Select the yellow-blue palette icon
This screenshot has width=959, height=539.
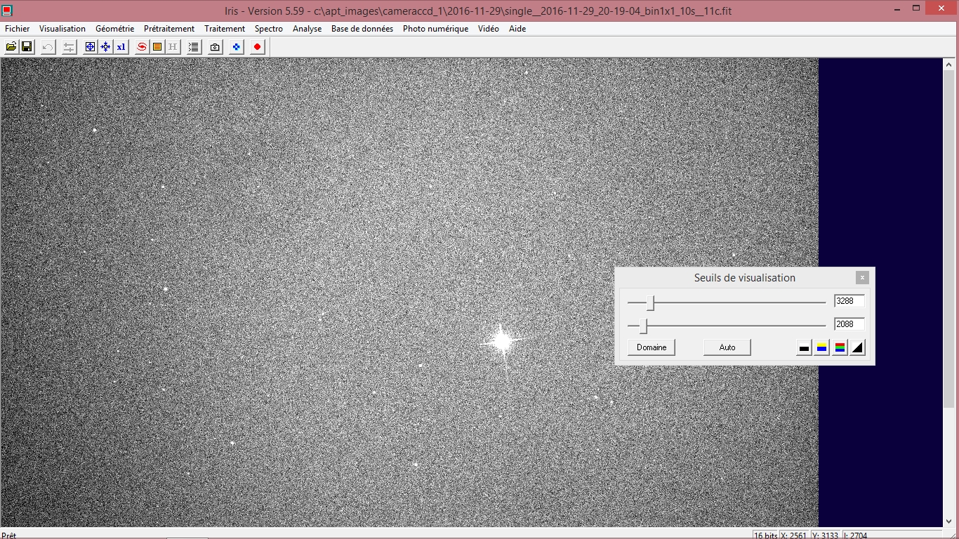[822, 347]
